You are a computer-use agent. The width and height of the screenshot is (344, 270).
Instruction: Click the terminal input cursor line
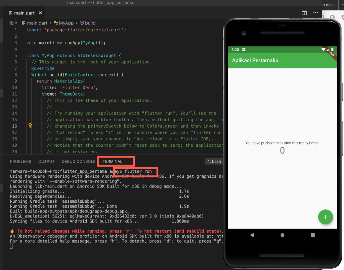click(11, 246)
